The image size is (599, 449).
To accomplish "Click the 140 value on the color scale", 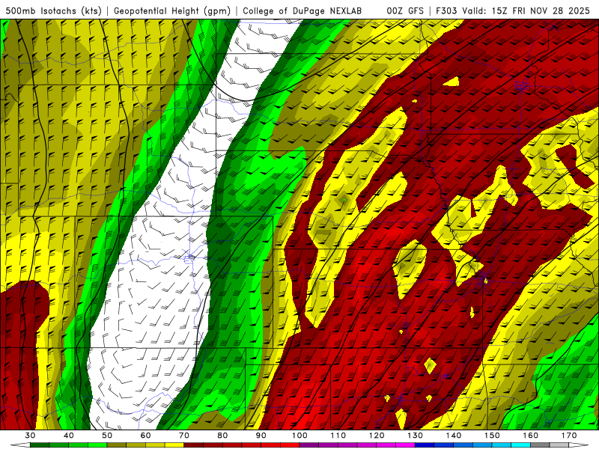I will 454,436.
